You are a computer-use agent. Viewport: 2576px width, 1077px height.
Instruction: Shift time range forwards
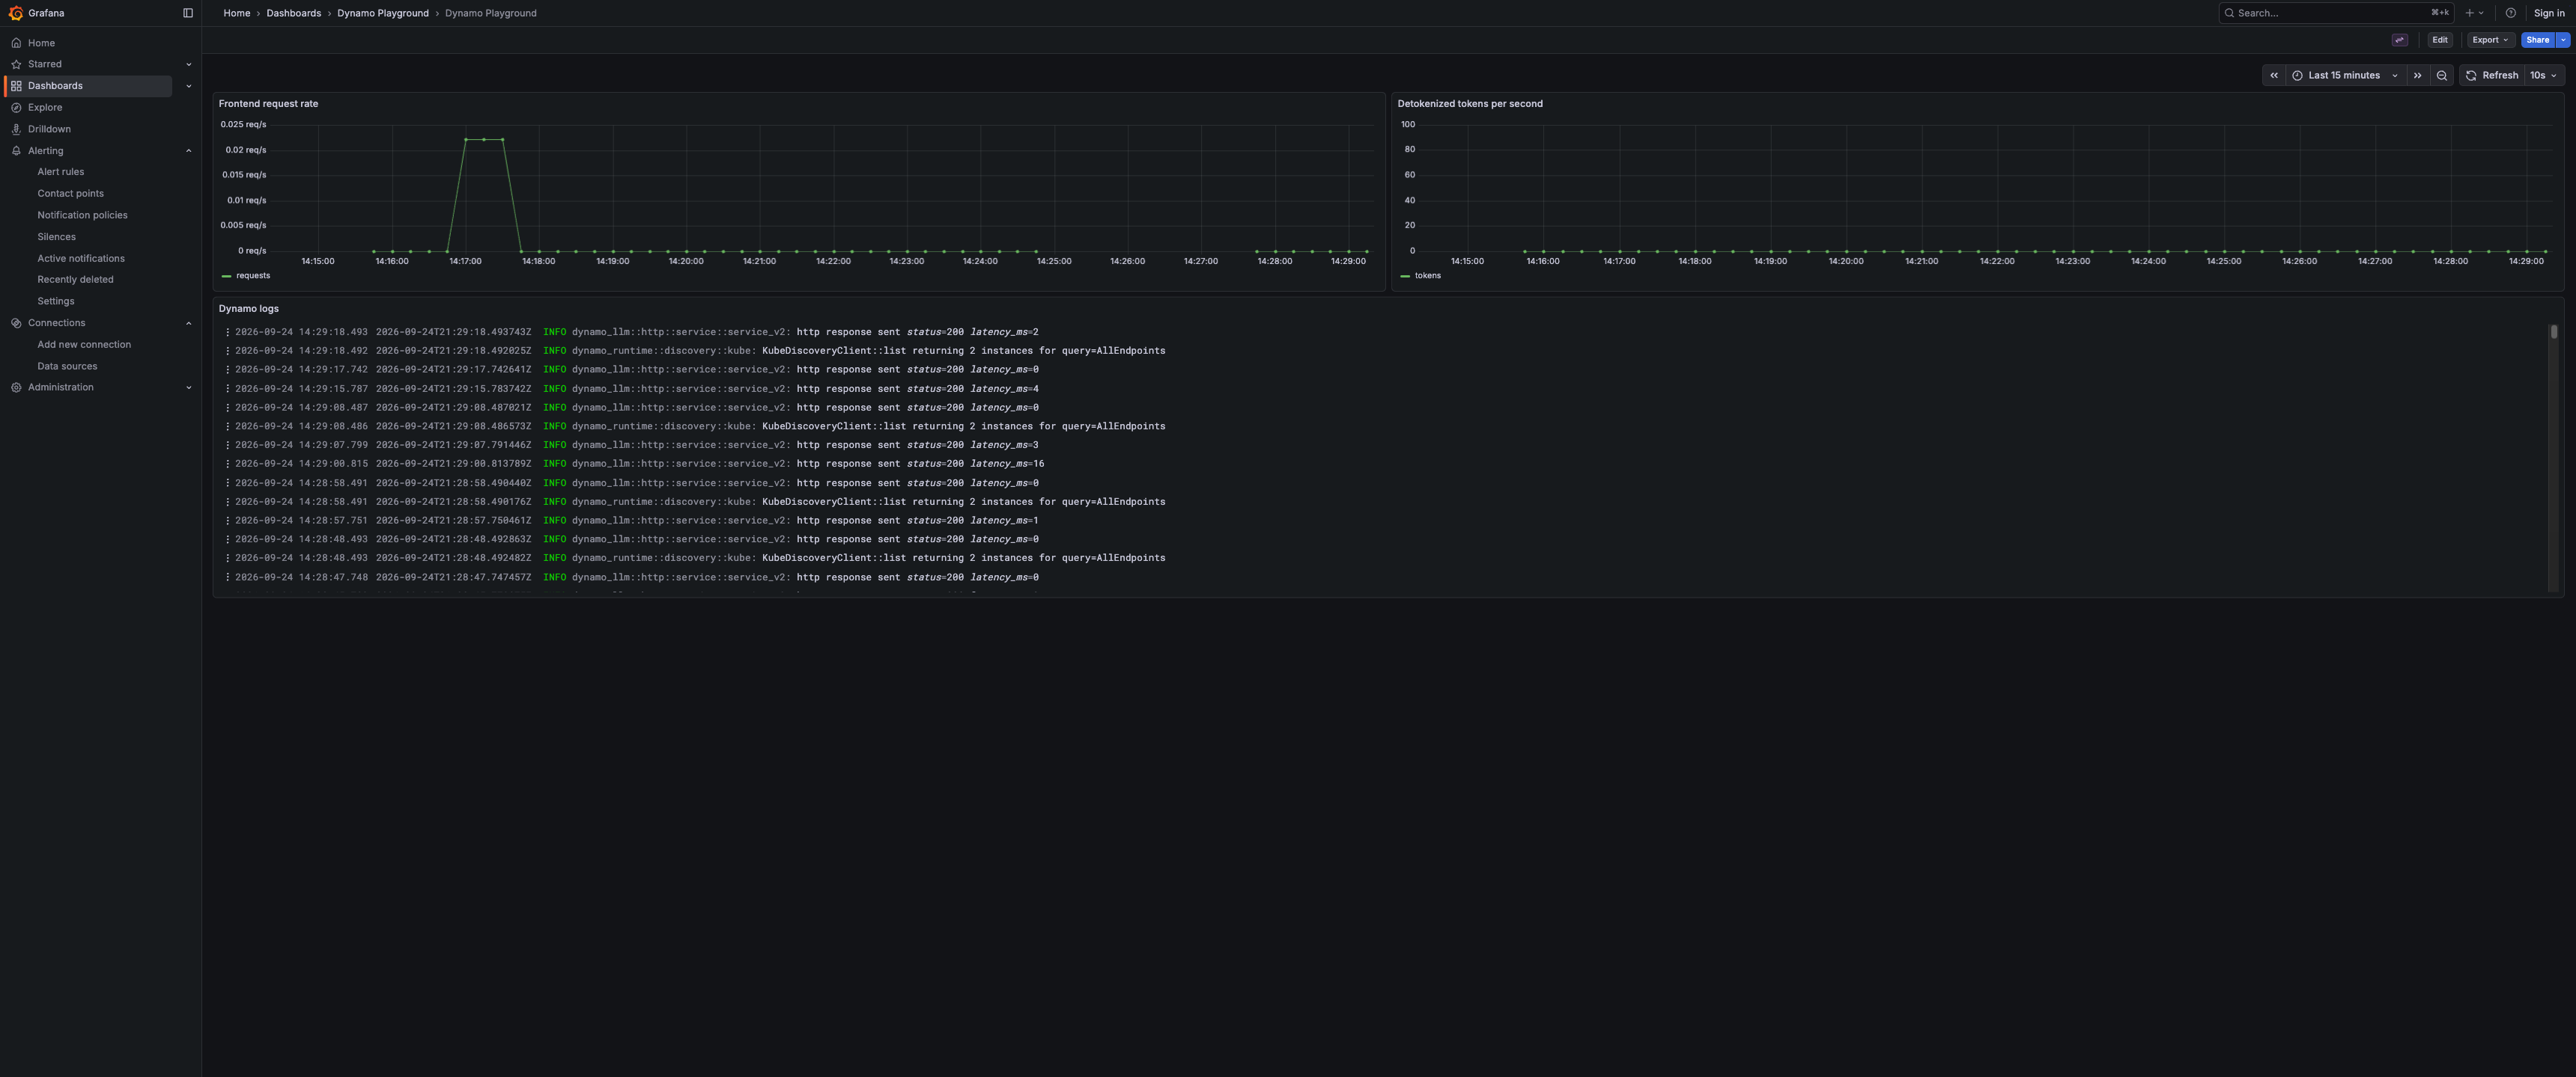2417,76
